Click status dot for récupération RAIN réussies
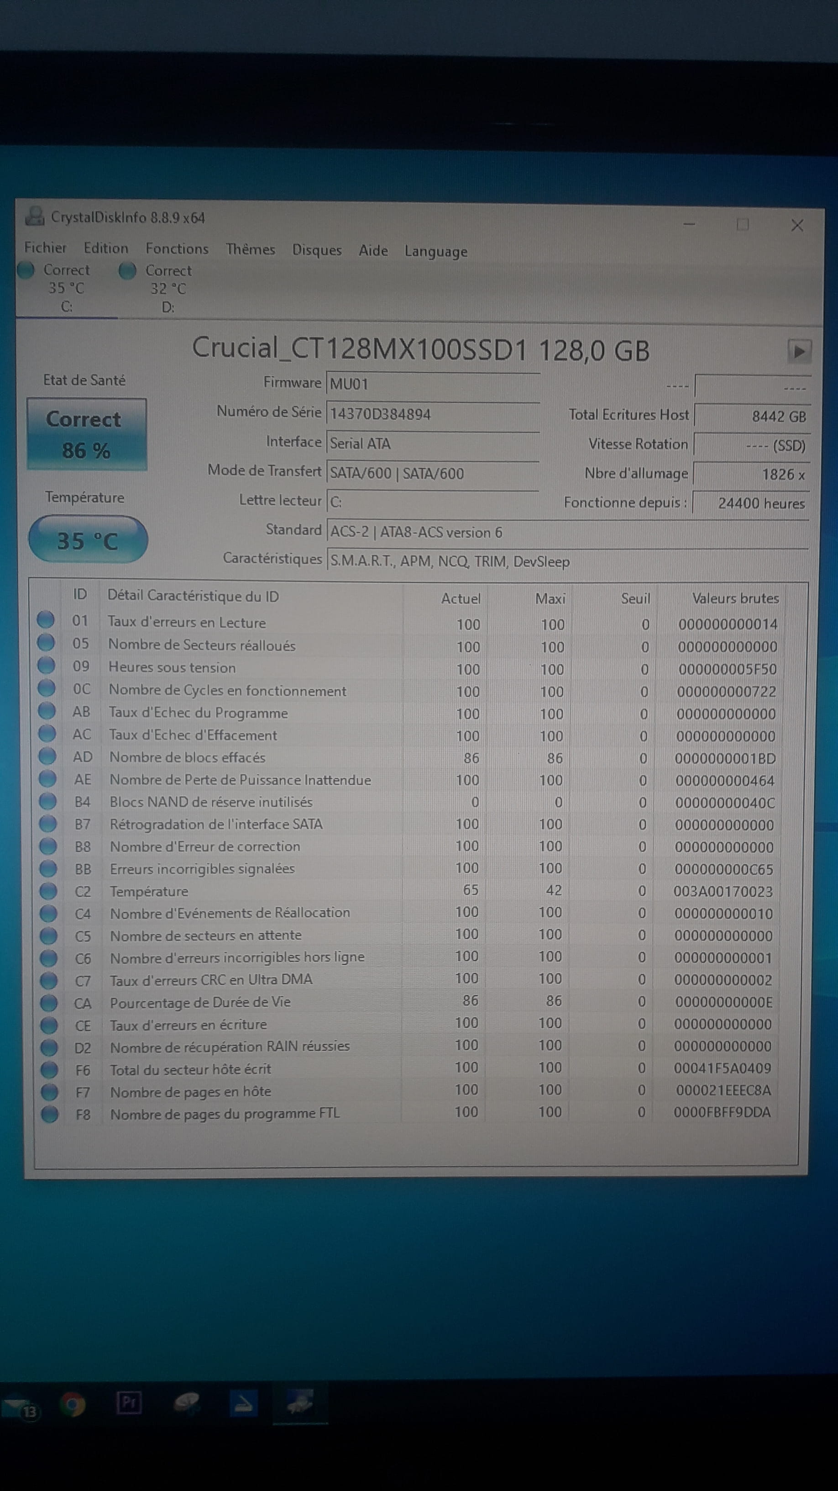This screenshot has height=1491, width=838. (x=49, y=1047)
